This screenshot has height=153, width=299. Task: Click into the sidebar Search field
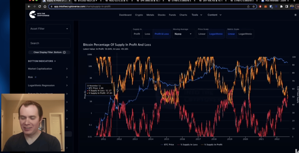coord(49,43)
